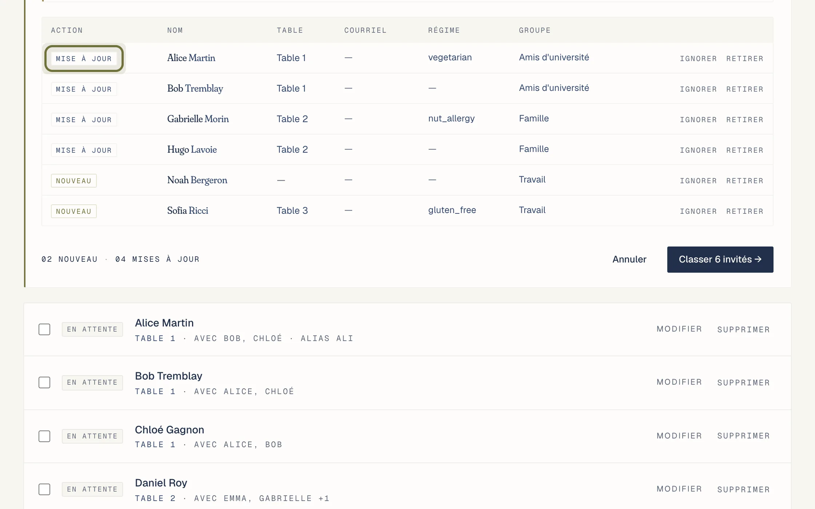Remove Gabrielle Morin via Retirer
The height and width of the screenshot is (509, 815).
pos(745,120)
